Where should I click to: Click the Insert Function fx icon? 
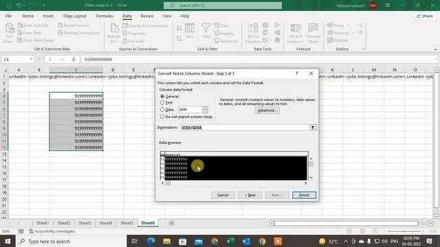74,59
